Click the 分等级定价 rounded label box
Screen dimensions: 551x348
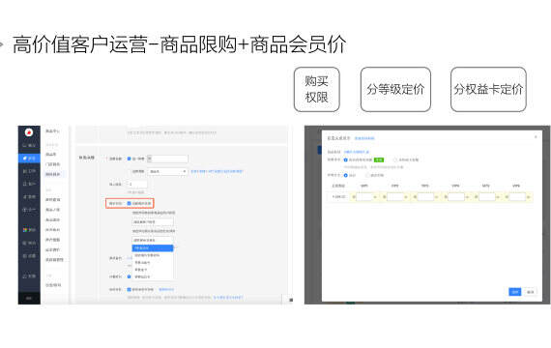(395, 90)
